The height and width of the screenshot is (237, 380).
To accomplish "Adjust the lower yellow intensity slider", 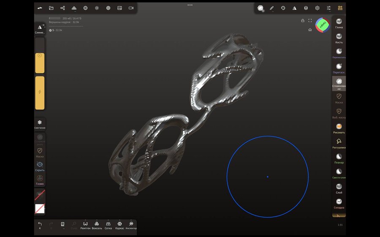I will 40,93.
